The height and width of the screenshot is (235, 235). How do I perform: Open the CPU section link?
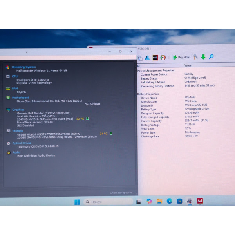[x=15, y=76]
